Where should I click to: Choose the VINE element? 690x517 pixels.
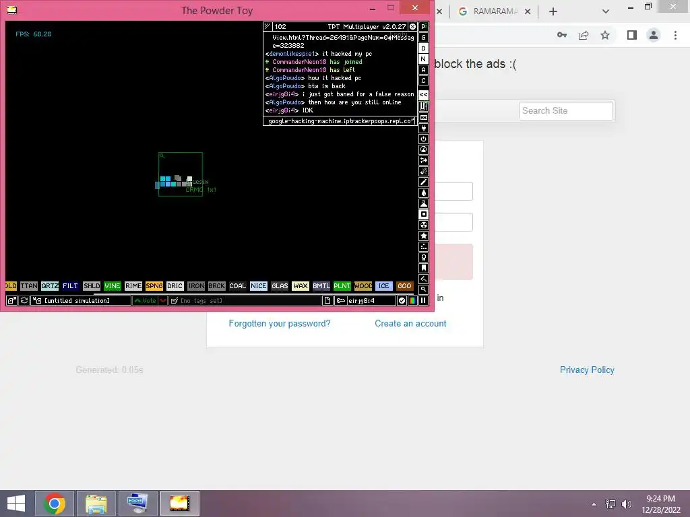pyautogui.click(x=113, y=286)
